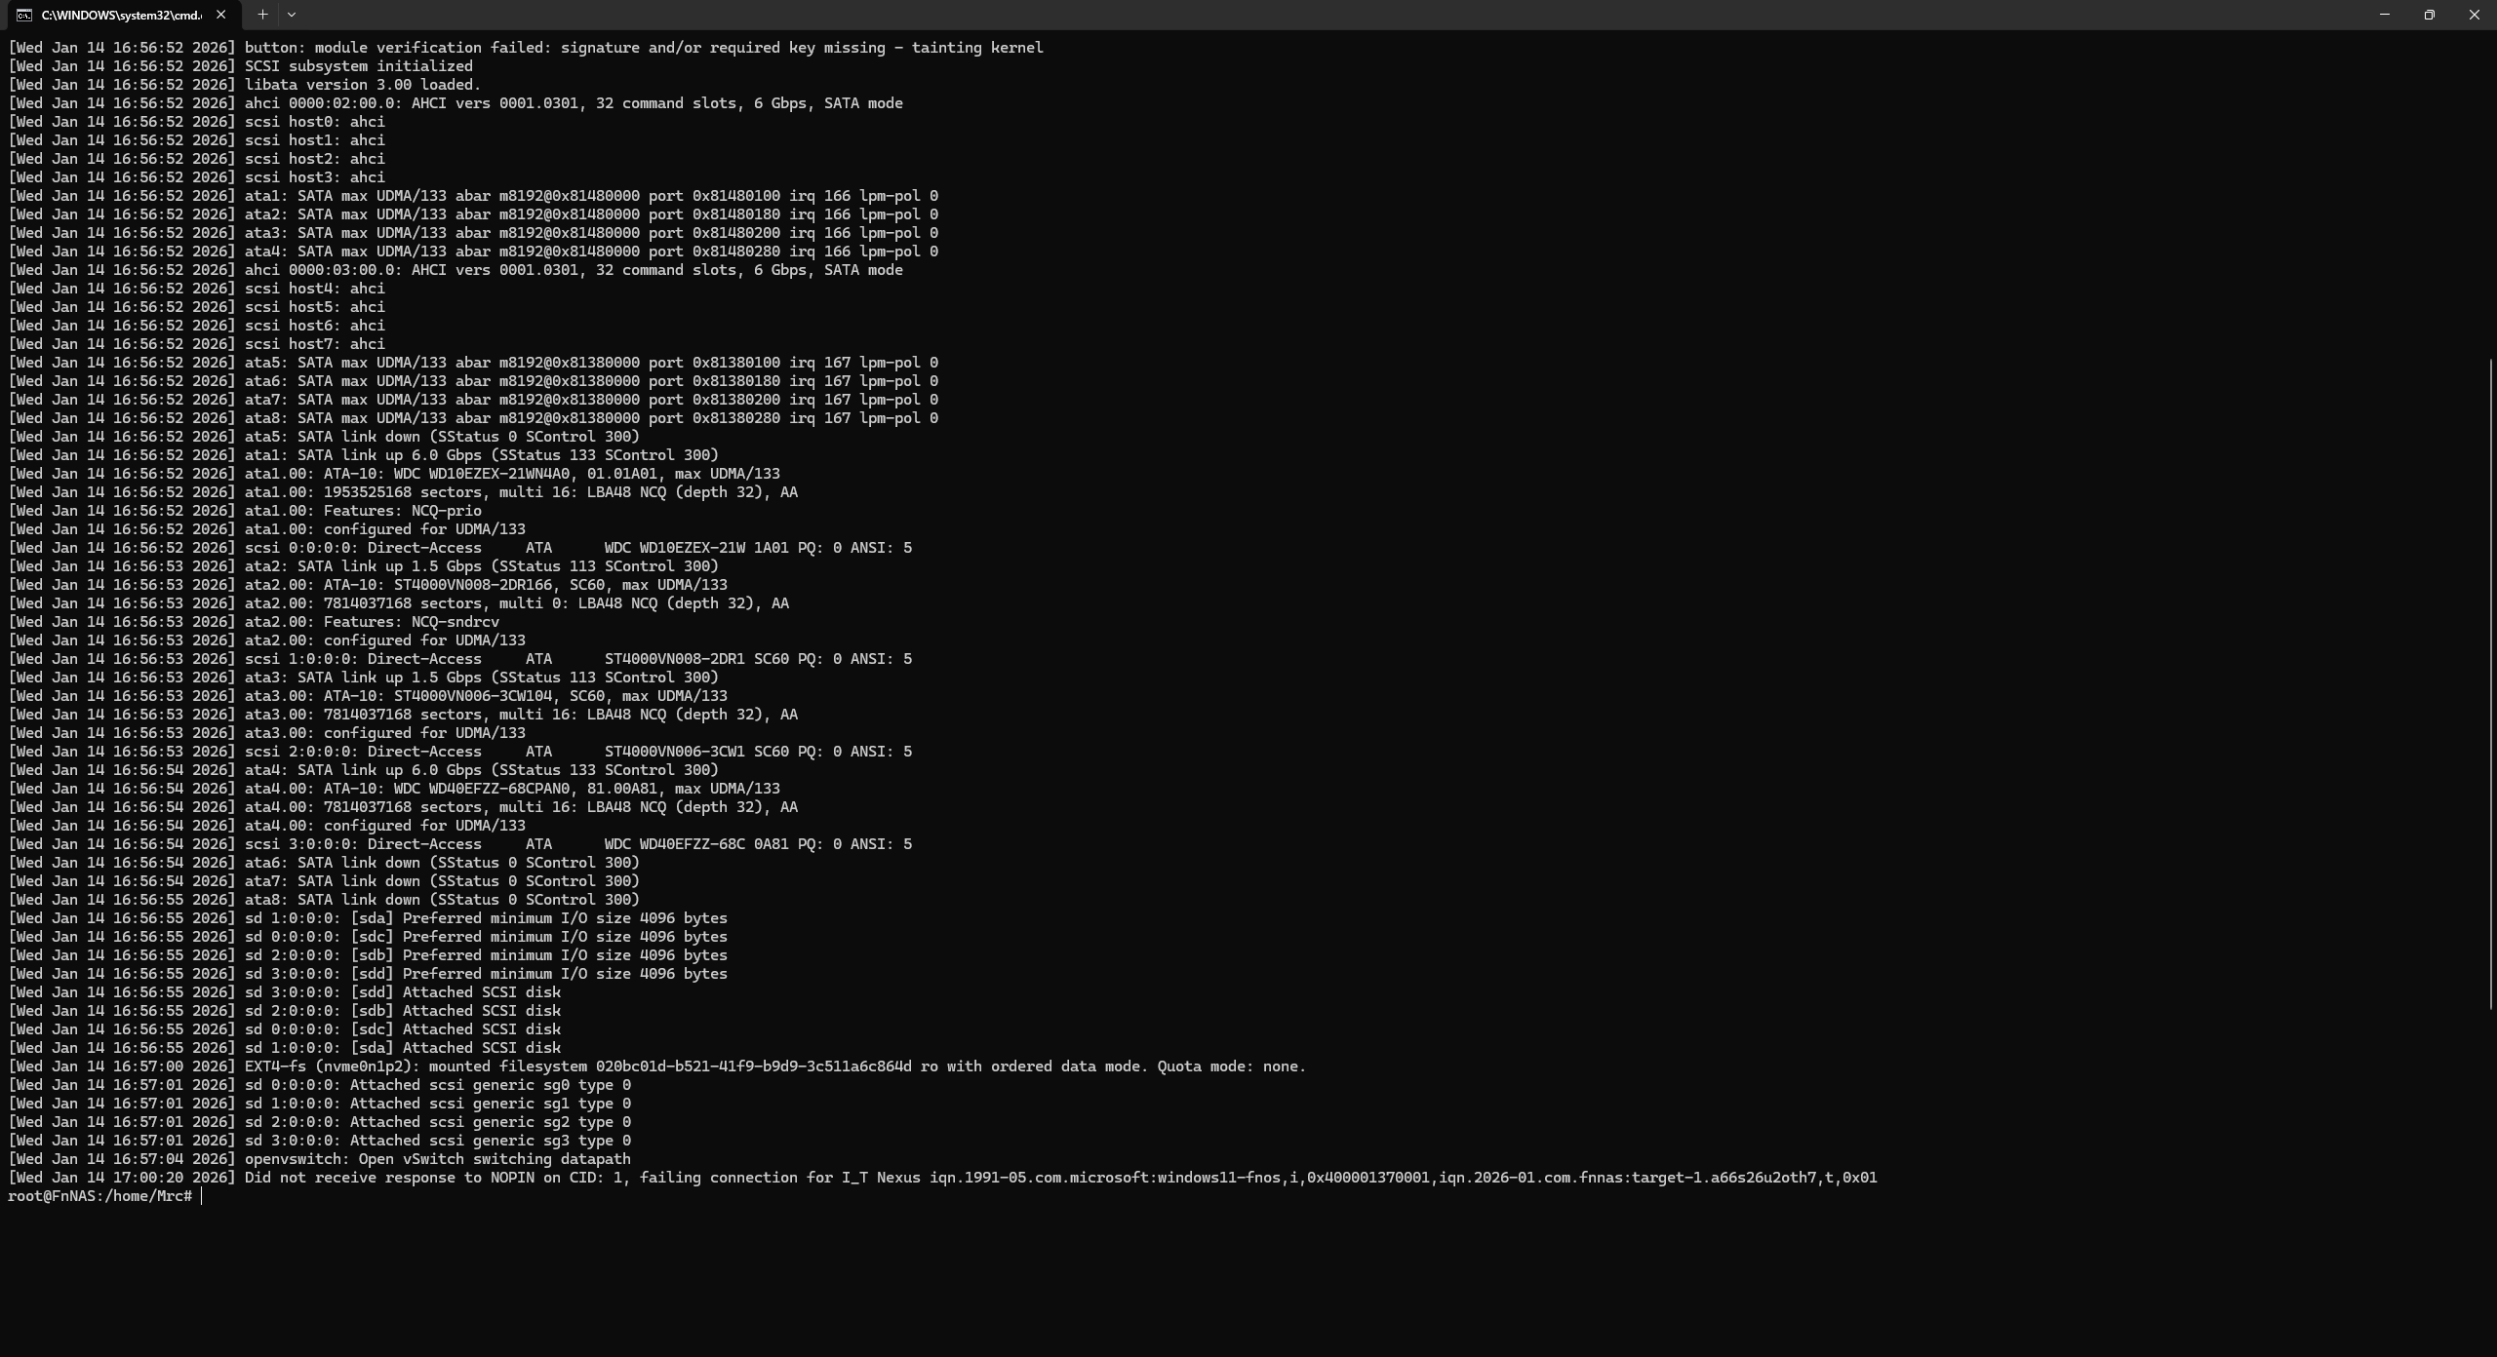This screenshot has width=2497, height=1357.
Task: Click the vertical scrollbar thumb
Action: (2491, 682)
